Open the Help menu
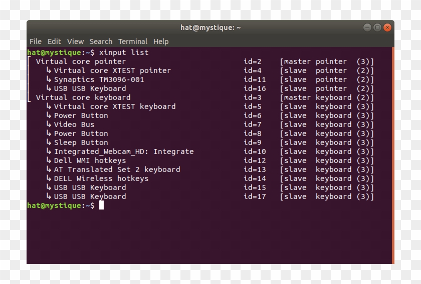The height and width of the screenshot is (284, 421). (161, 41)
